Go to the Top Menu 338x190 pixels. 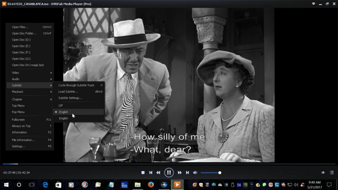(x=30, y=106)
